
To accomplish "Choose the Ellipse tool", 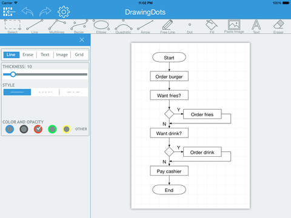I will coord(101,26).
